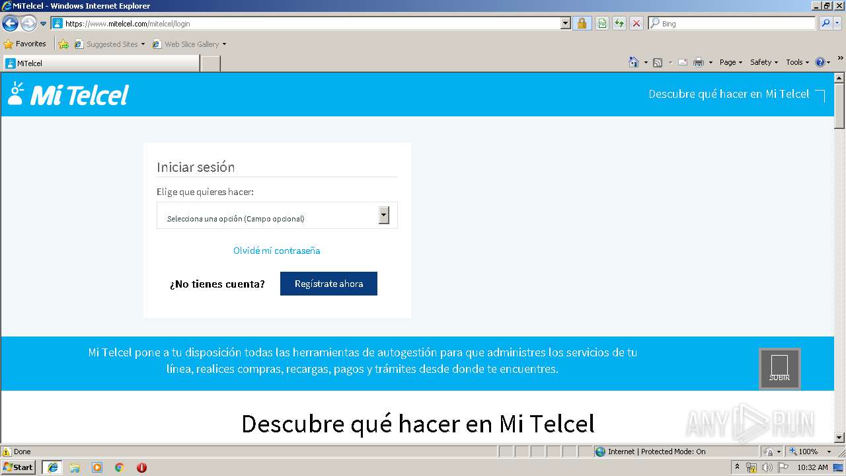This screenshot has height=476, width=846.
Task: Open a new blank tab
Action: (x=210, y=63)
